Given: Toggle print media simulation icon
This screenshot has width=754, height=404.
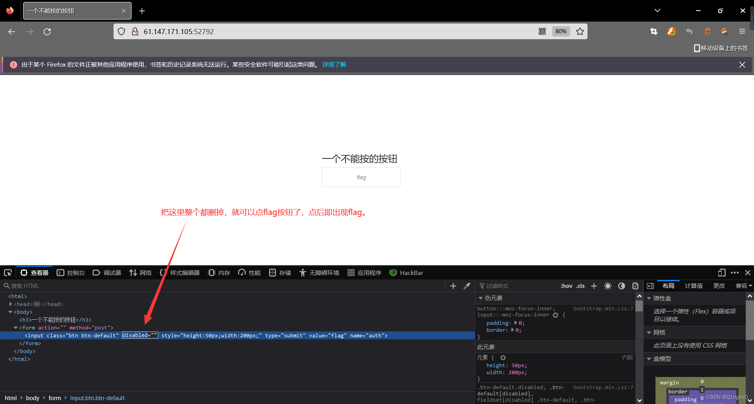Looking at the screenshot, I should pyautogui.click(x=635, y=286).
